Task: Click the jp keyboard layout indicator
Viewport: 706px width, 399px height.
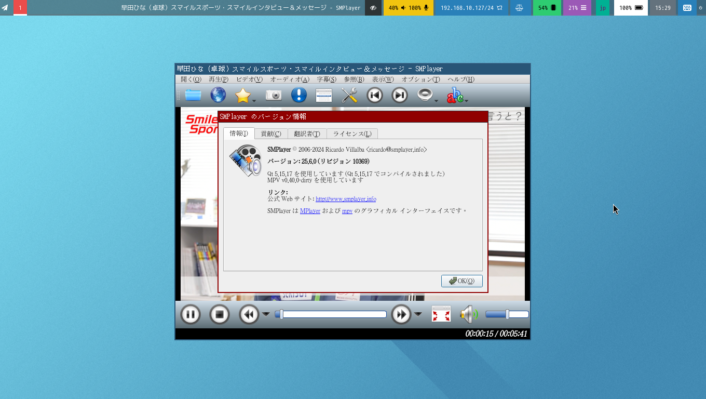Action: [603, 8]
